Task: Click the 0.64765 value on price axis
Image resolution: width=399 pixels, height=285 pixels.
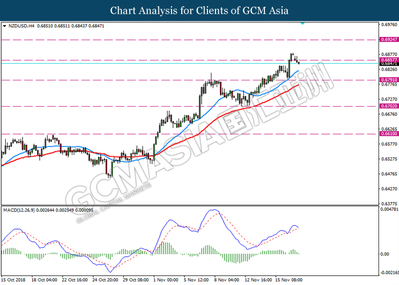Action: 389,174
